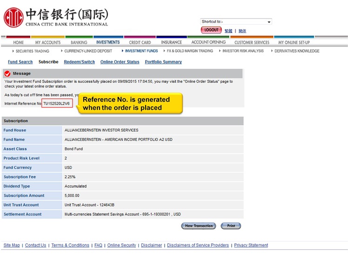Click the 2.25% subscription fee value

point(70,177)
